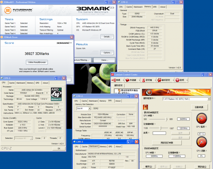This screenshot has height=169, width=213.
Task: Click the AMD 64 Athlon X2 logo
Action: tap(56, 94)
